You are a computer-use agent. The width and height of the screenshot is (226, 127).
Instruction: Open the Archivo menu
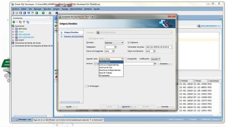[16, 9]
